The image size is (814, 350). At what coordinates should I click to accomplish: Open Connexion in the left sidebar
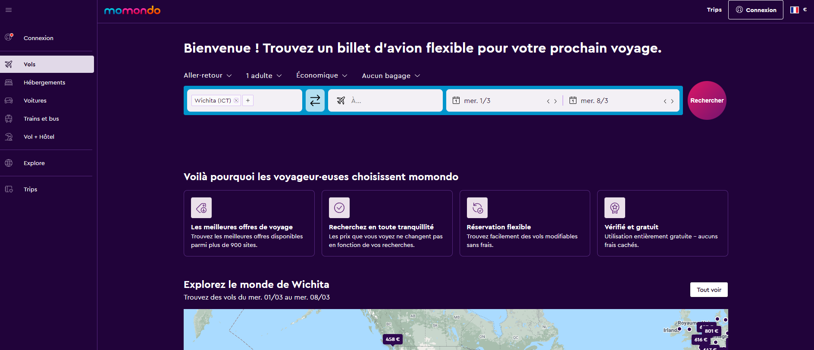(x=47, y=38)
